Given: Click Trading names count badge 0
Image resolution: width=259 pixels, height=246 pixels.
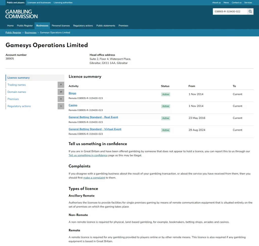Looking at the screenshot, I should (61, 85).
